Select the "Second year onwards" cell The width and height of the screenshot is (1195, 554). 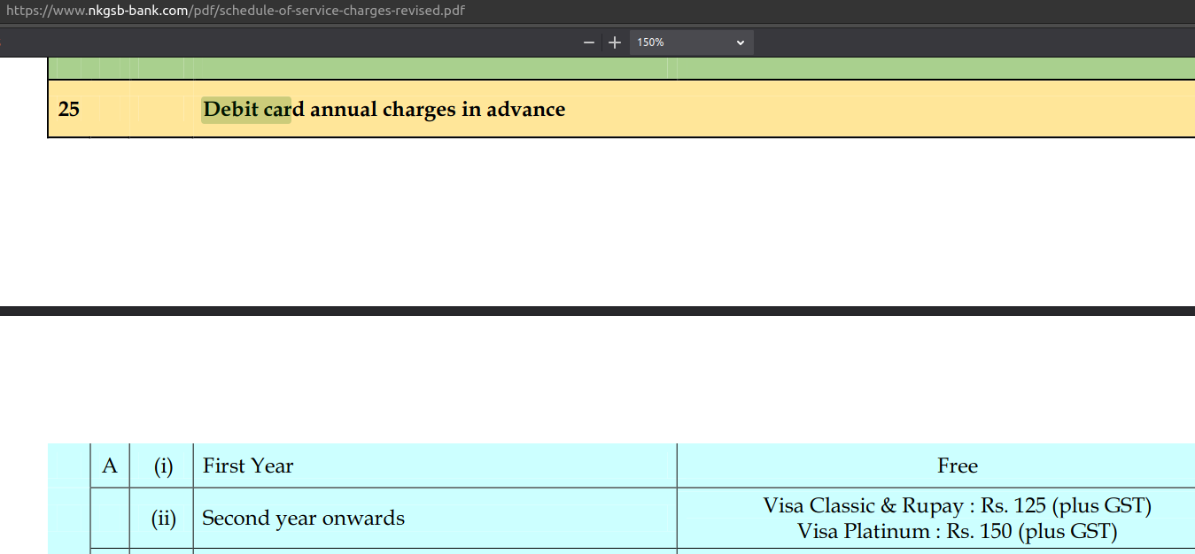(303, 519)
